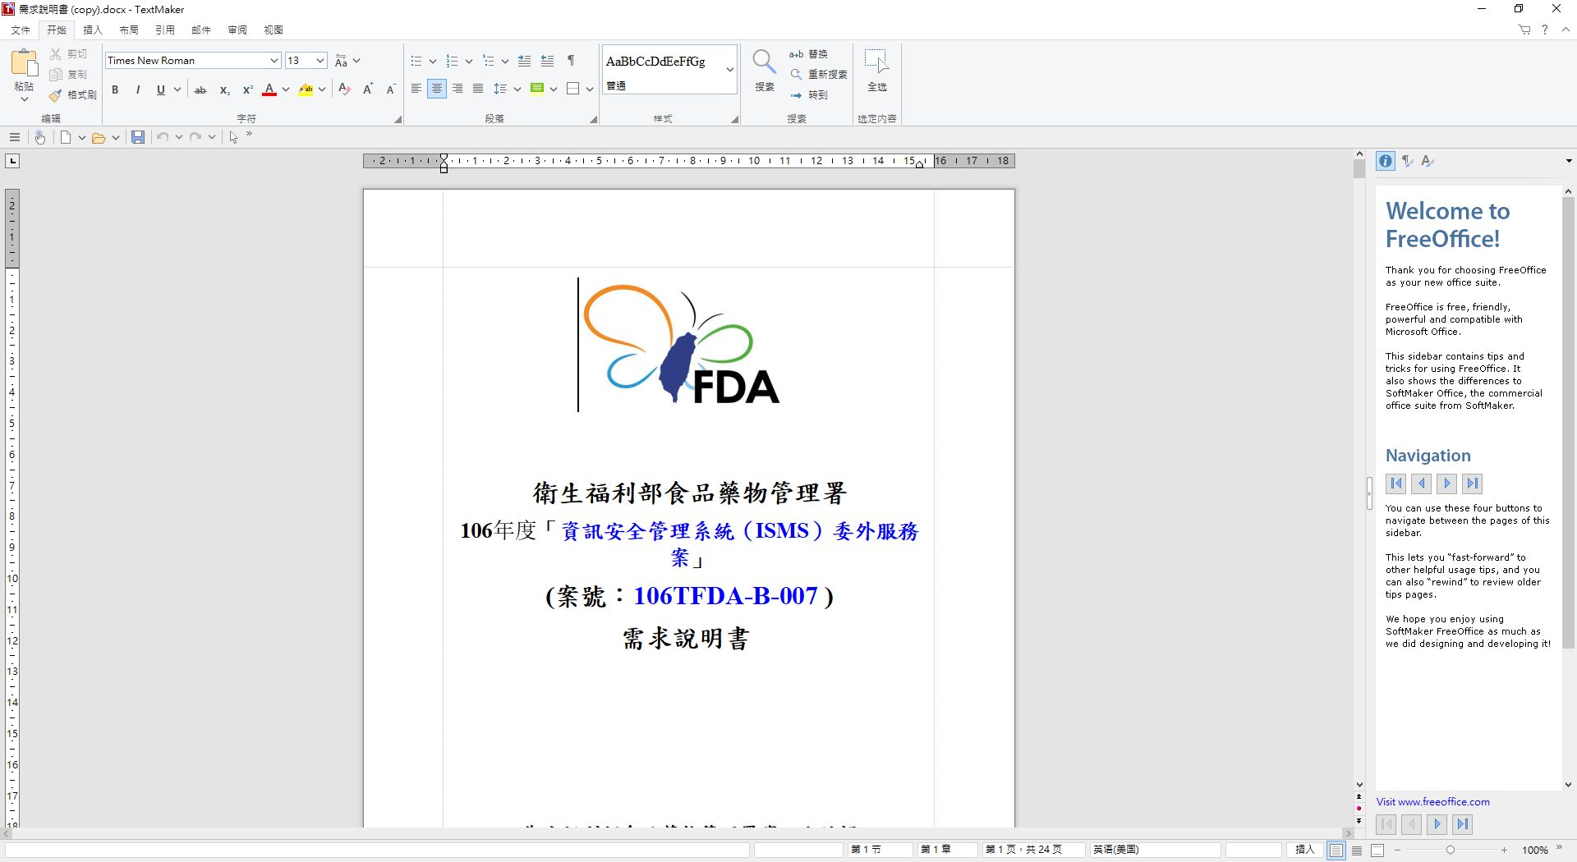Apply superscript formatting
Screen dimensions: 1577x862
(x=247, y=89)
